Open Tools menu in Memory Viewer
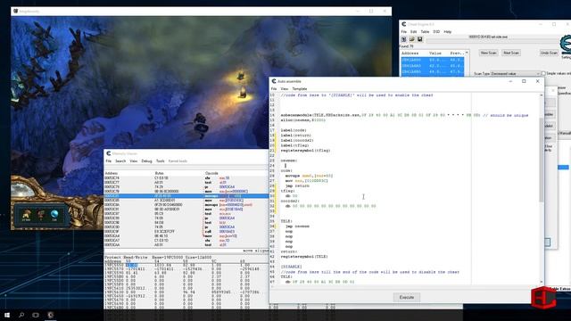The height and width of the screenshot is (321, 571). (161, 160)
